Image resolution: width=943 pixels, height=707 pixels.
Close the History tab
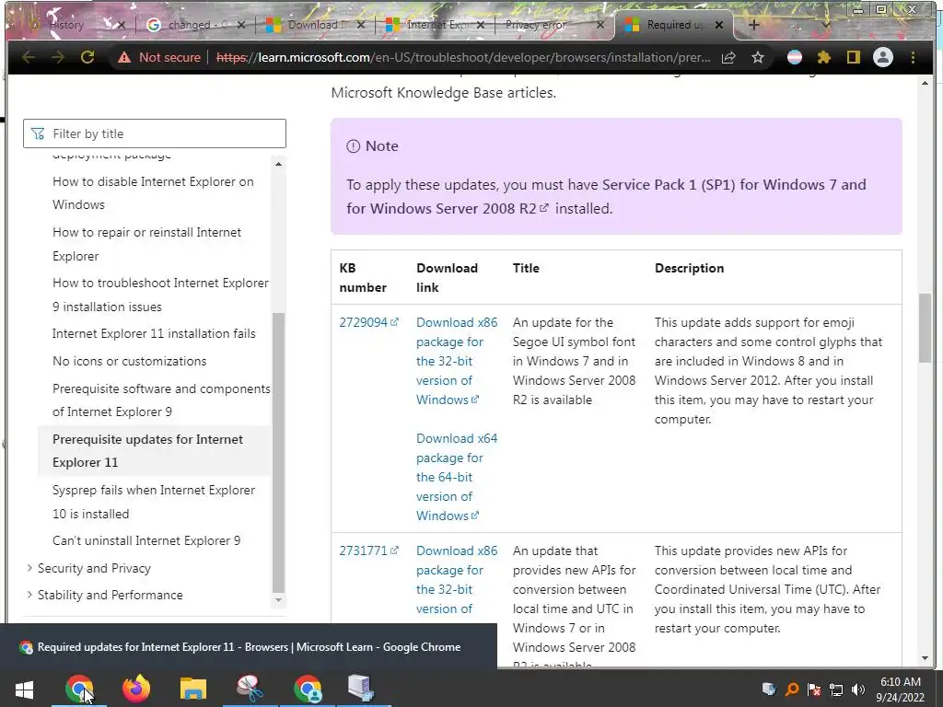pyautogui.click(x=121, y=25)
